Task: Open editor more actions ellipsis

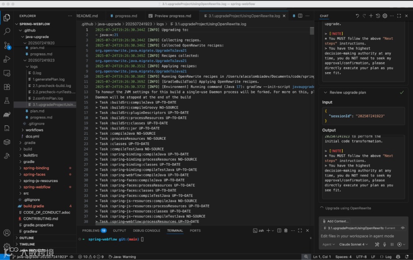Action: 308,16
